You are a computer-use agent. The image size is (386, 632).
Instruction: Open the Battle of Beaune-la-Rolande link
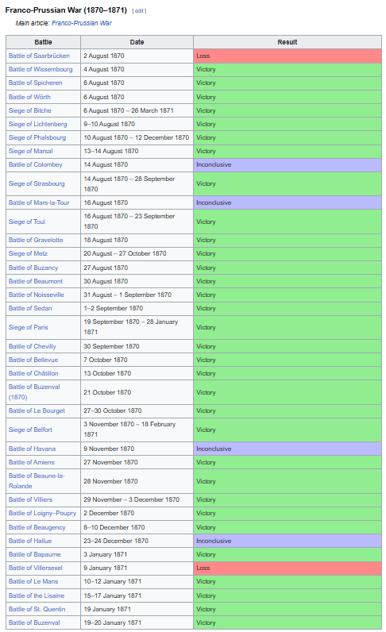click(37, 481)
